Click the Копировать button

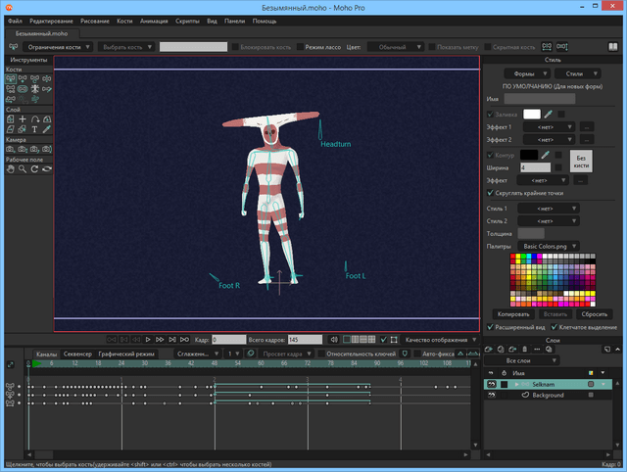point(514,313)
